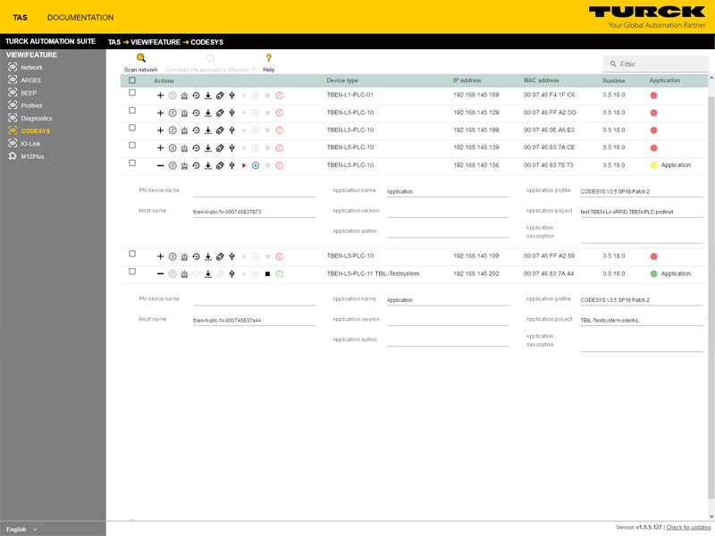This screenshot has width=715, height=536.
Task: Click the search icon inside the Filter box
Action: pyautogui.click(x=613, y=63)
